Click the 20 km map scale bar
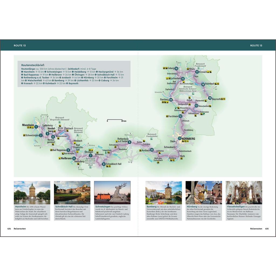This screenshot has width=276, height=276. pos(114,120)
